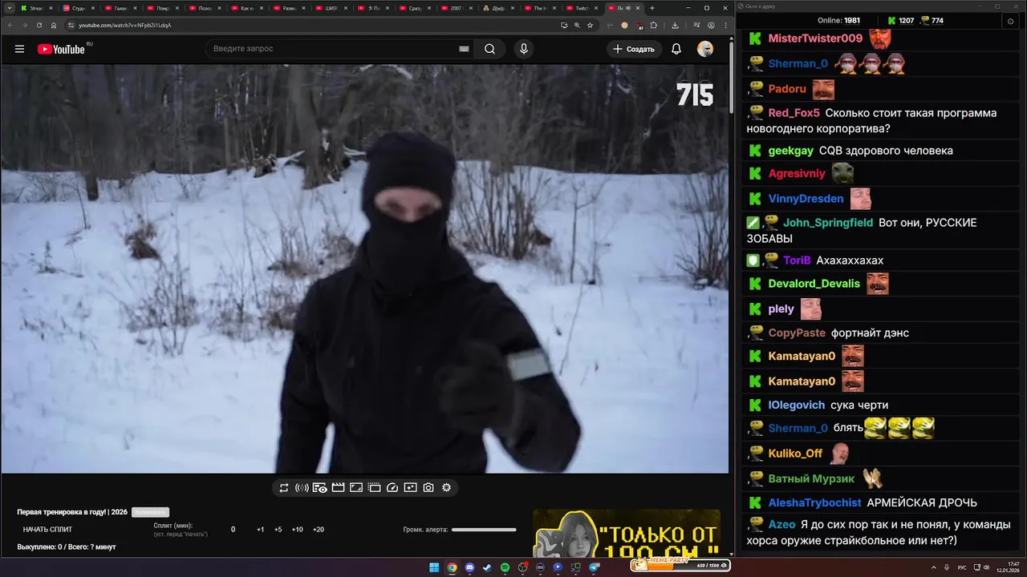Click the dashed window icon in toolbar
Viewport: 1027px width, 577px height.
pyautogui.click(x=374, y=487)
